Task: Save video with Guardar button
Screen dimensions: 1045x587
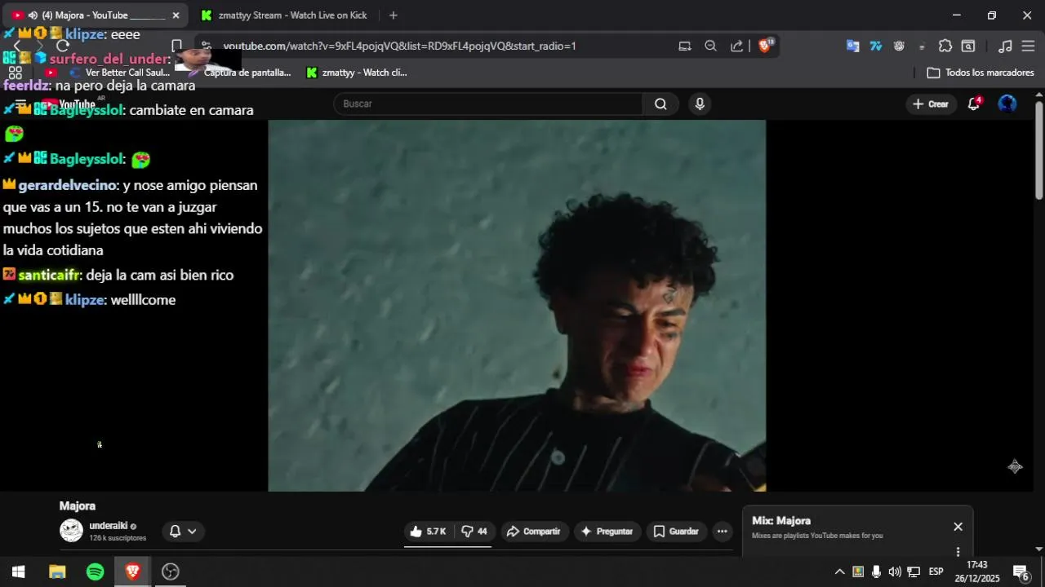Action: 677,532
